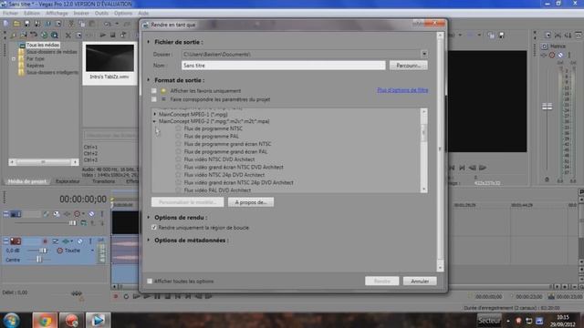Viewport: 584px width, 328px height.
Task: Collapse the 'Format de sortie' section
Action: (149, 80)
